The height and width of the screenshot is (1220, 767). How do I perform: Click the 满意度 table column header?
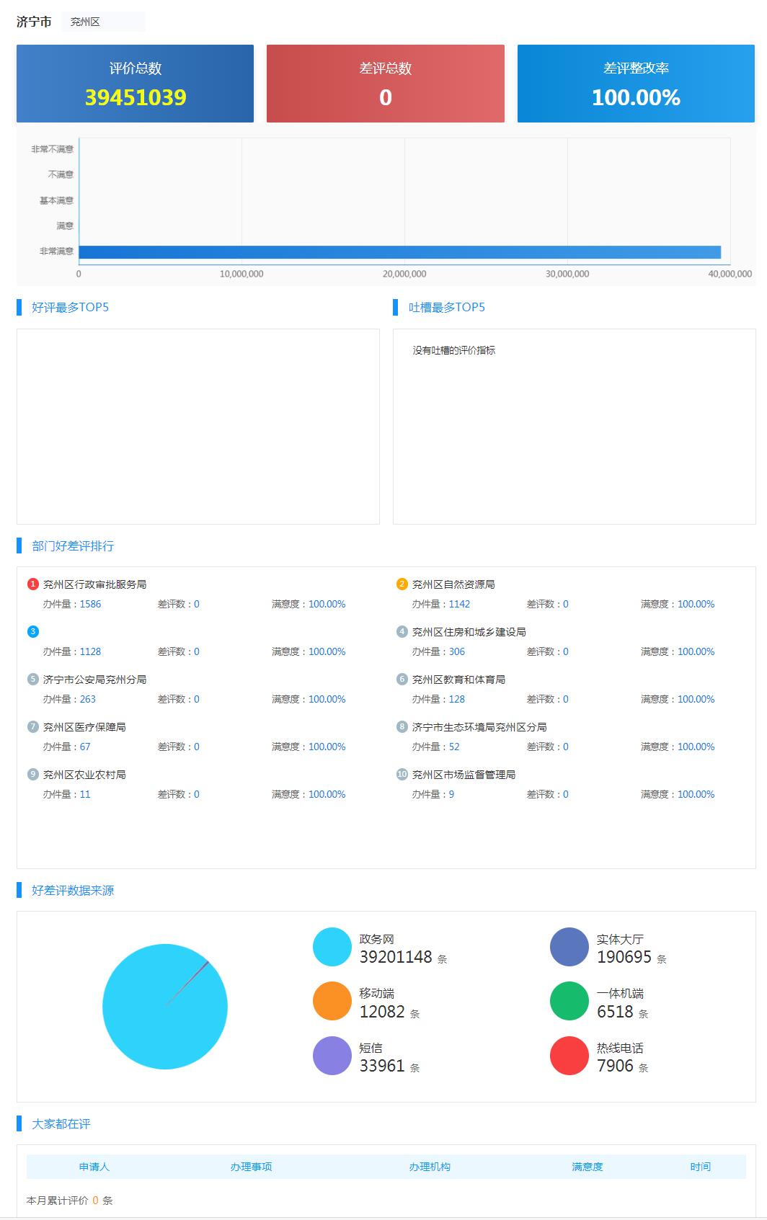pyautogui.click(x=587, y=1167)
